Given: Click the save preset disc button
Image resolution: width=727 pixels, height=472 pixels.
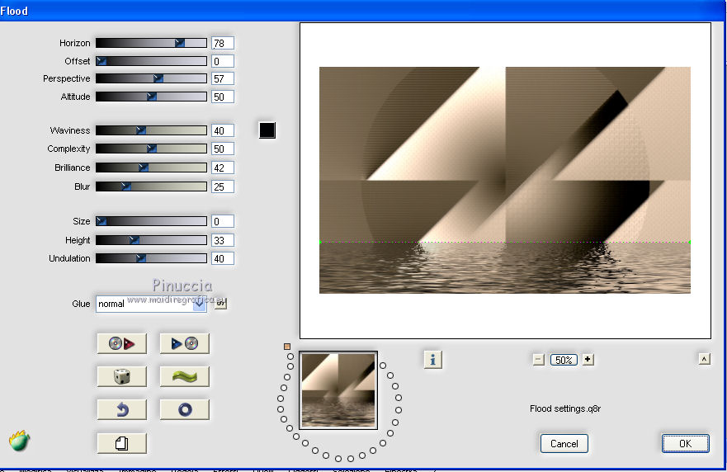Looking at the screenshot, I should click(185, 343).
